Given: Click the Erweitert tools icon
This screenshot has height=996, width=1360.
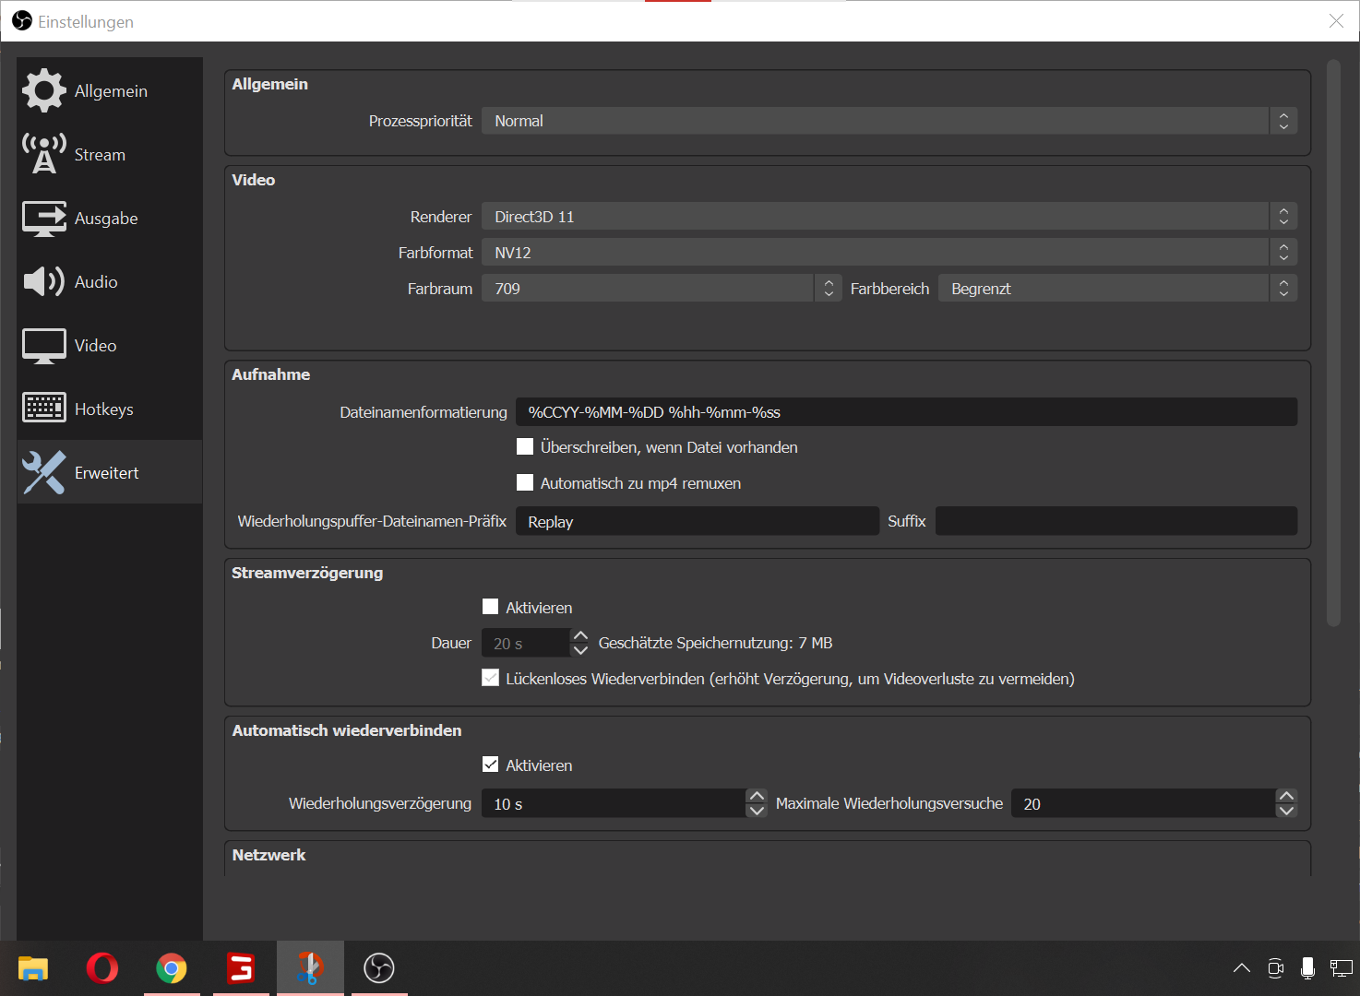Looking at the screenshot, I should click(x=43, y=472).
